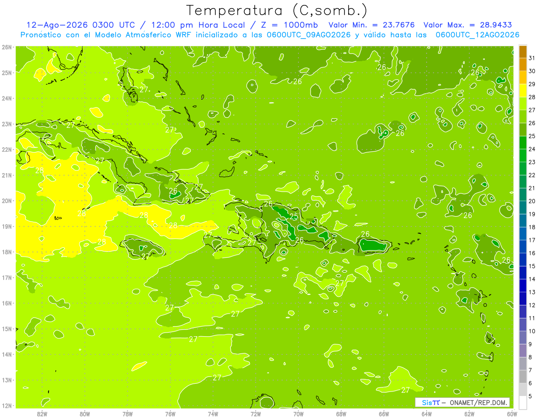Viewport: 544px width, 420px height.
Task: Click the longitude axis label "72W"
Action: pyautogui.click(x=255, y=414)
